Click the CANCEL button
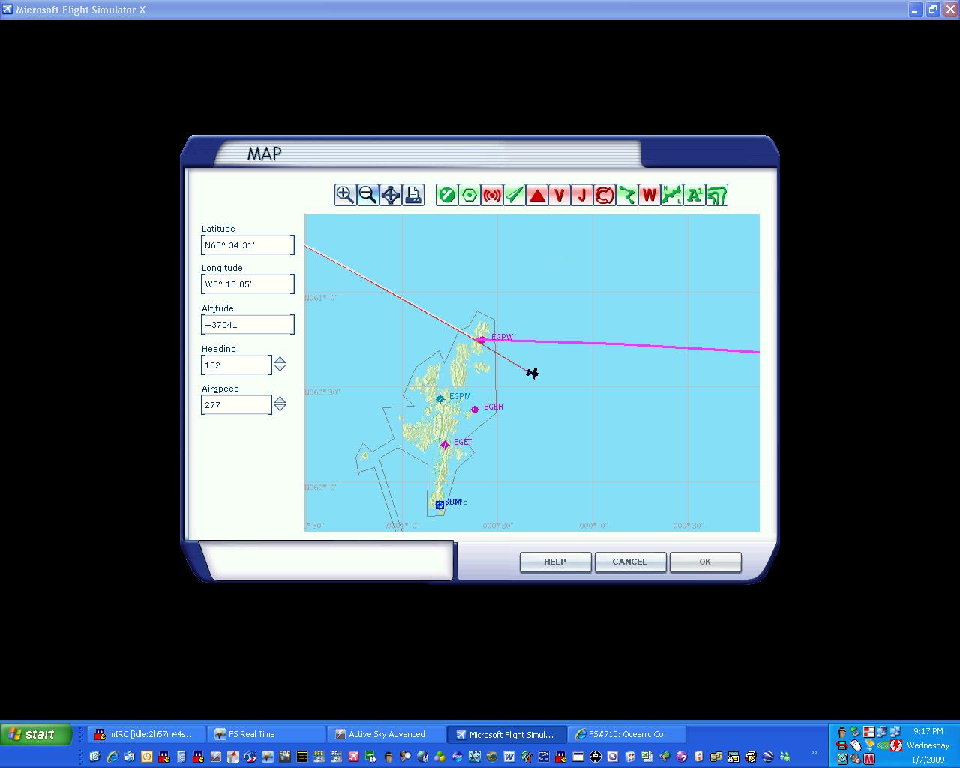 tap(630, 562)
